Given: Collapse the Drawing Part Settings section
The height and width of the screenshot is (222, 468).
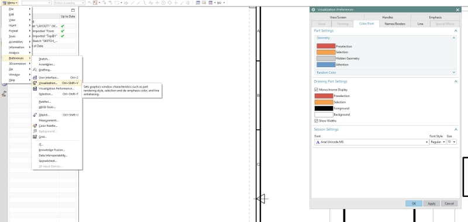Looking at the screenshot, I should point(456,81).
